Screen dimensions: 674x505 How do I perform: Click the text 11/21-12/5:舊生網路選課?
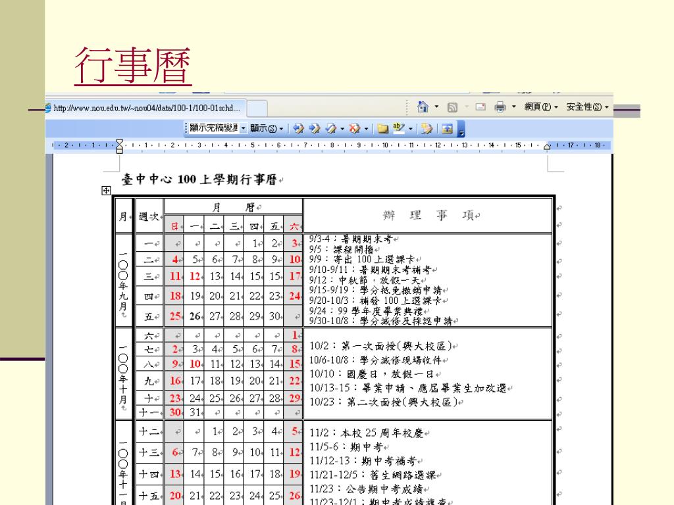click(373, 475)
